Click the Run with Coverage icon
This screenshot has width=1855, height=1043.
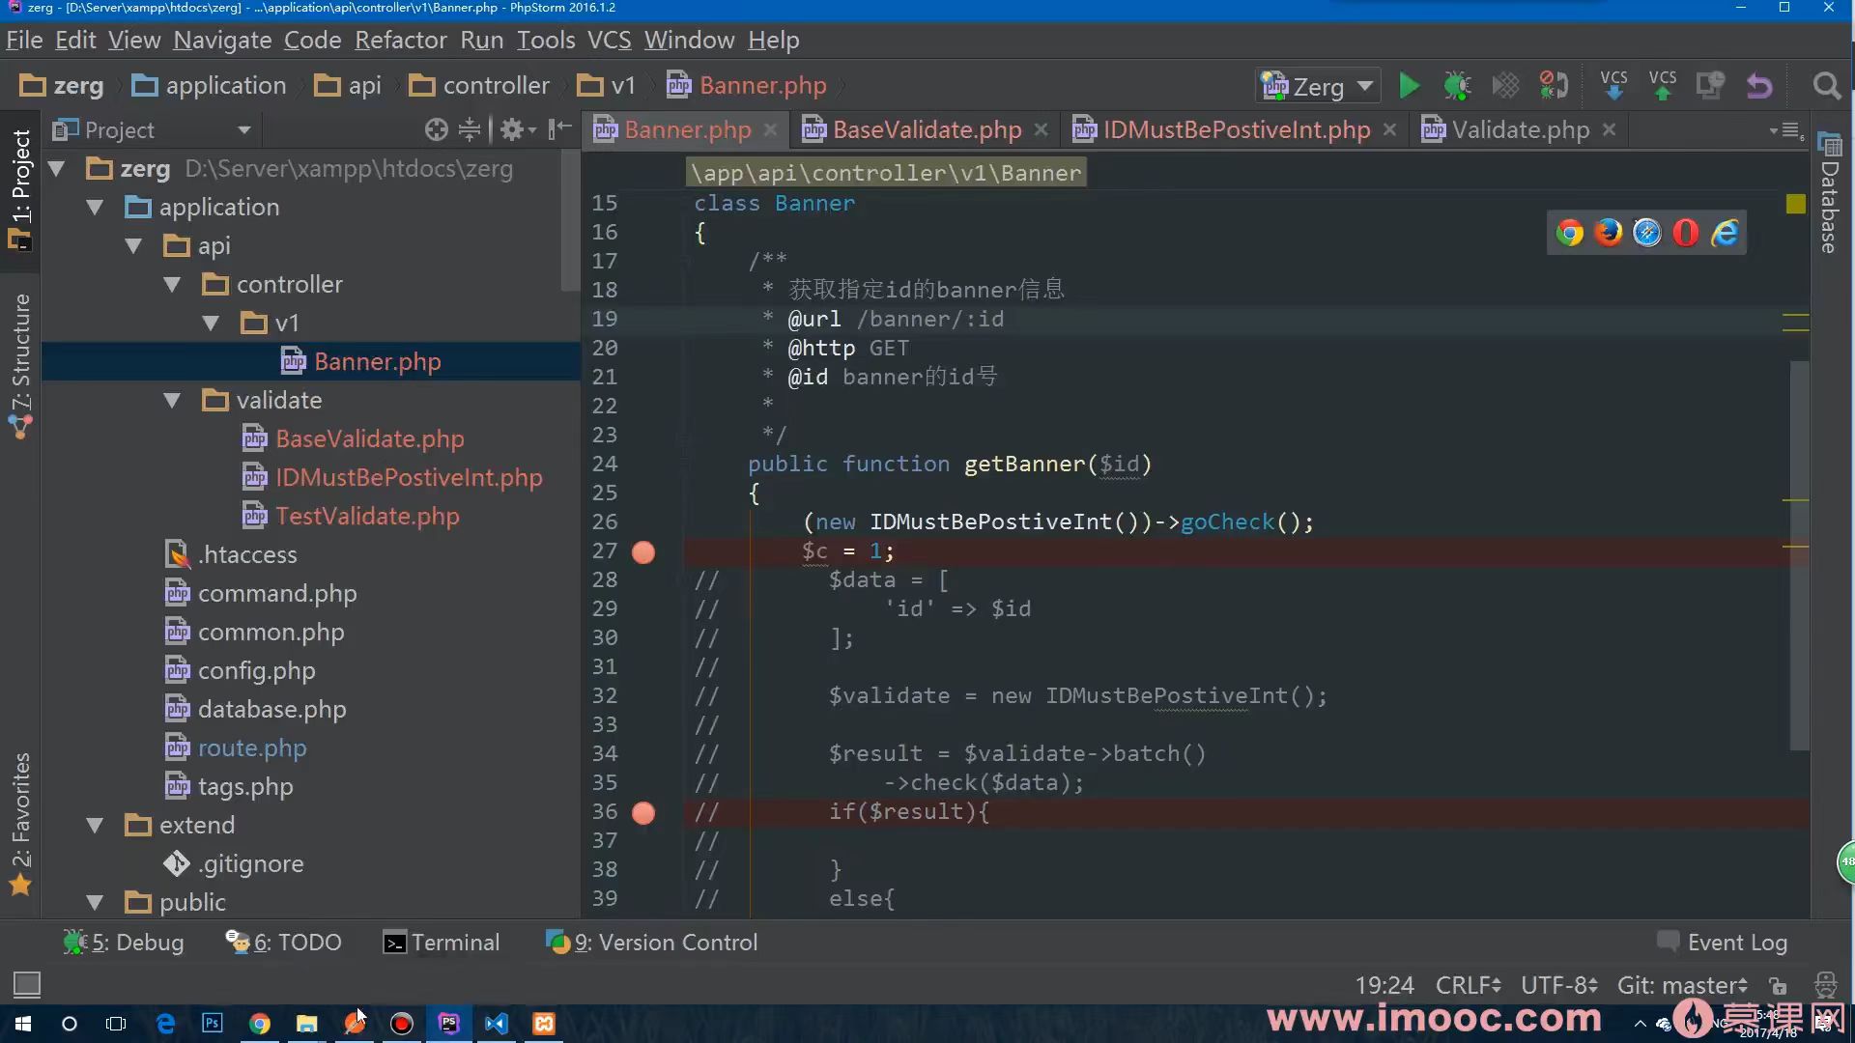[1505, 86]
